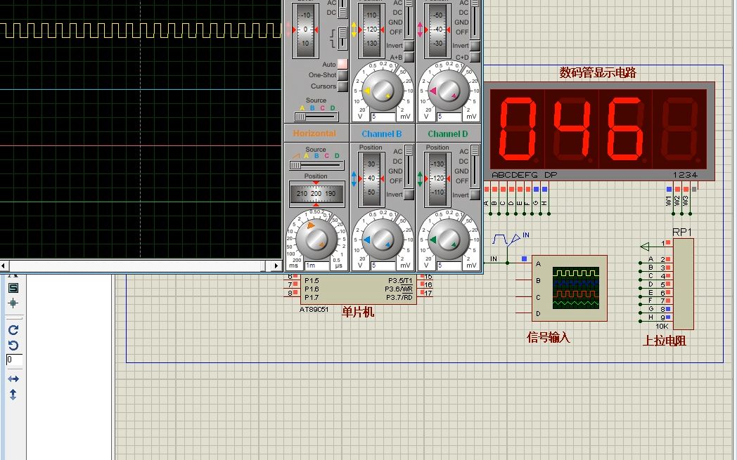Click the 信号输入 label

pos(548,337)
